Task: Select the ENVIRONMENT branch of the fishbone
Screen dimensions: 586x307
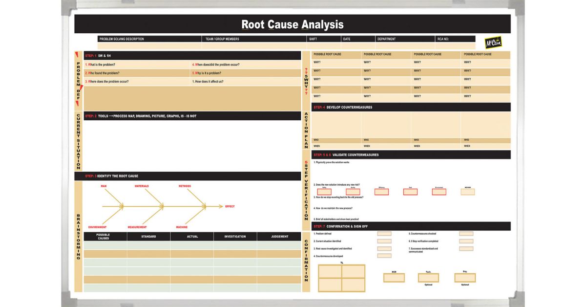Action: pos(97,227)
